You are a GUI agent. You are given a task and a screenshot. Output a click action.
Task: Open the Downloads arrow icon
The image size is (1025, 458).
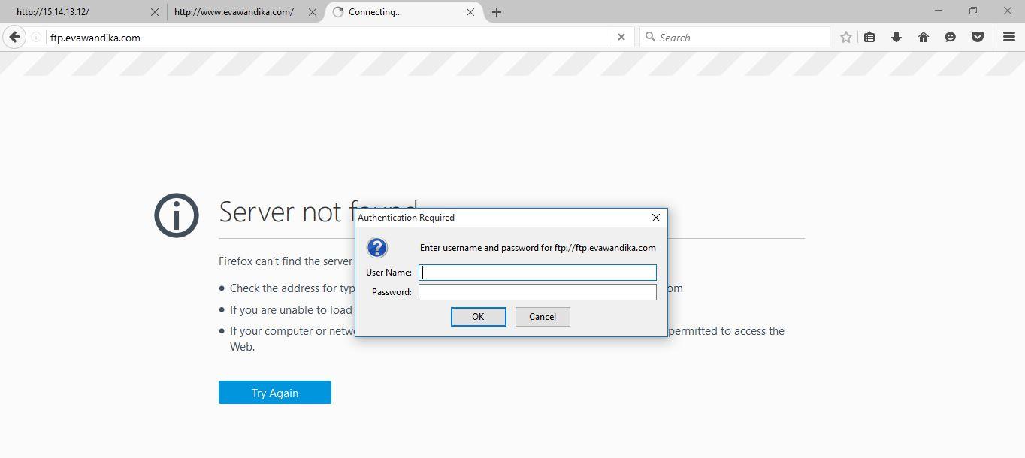[896, 37]
